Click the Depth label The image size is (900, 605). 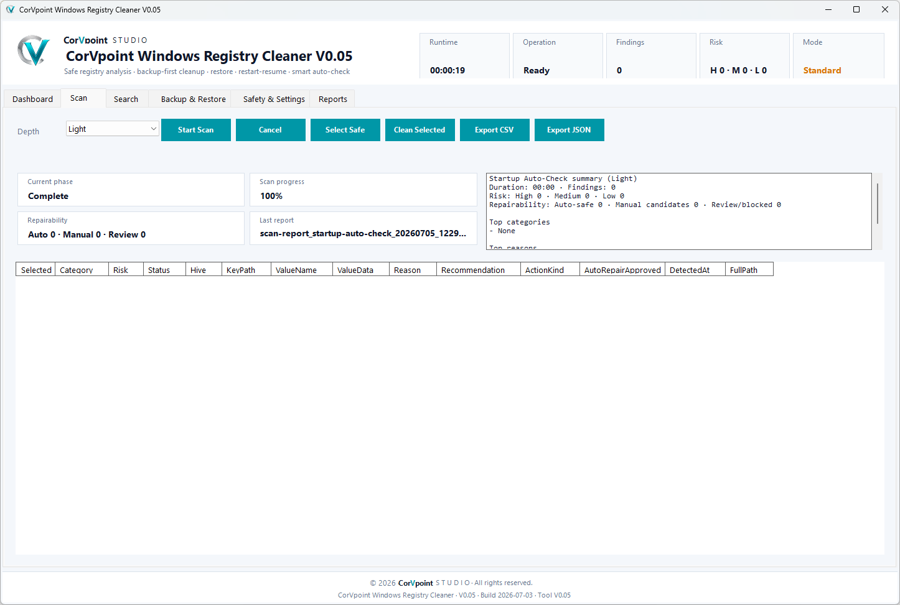(x=28, y=131)
